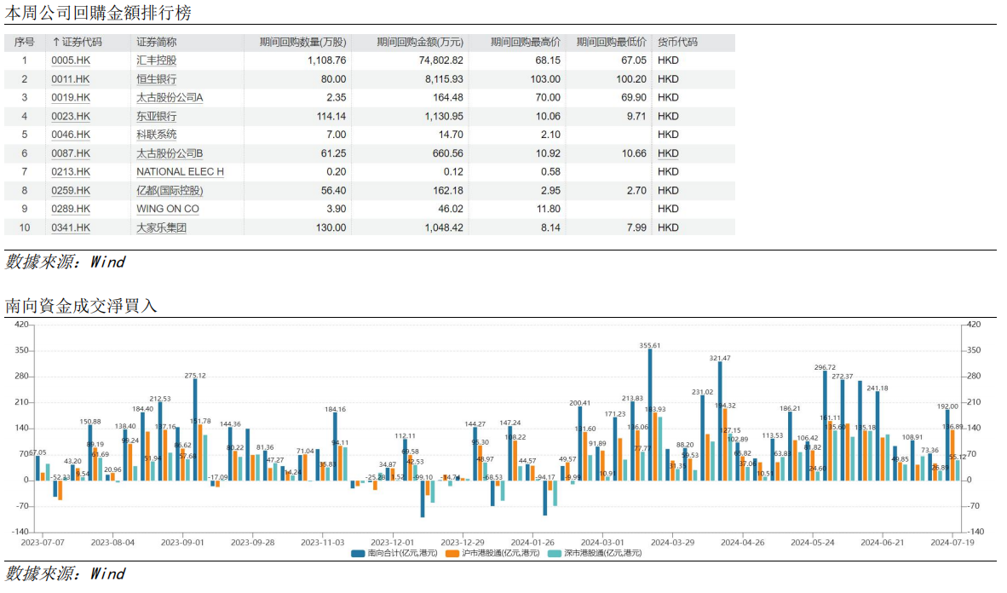This screenshot has height=593, width=1007.
Task: Select the 期间回购最高价 column header
Action: (526, 43)
